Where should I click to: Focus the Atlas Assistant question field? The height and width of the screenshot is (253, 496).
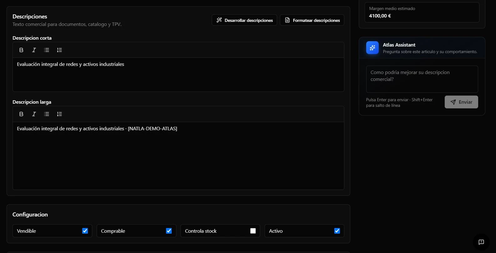tap(422, 79)
